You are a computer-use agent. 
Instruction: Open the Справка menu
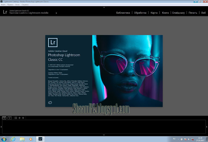25,5
